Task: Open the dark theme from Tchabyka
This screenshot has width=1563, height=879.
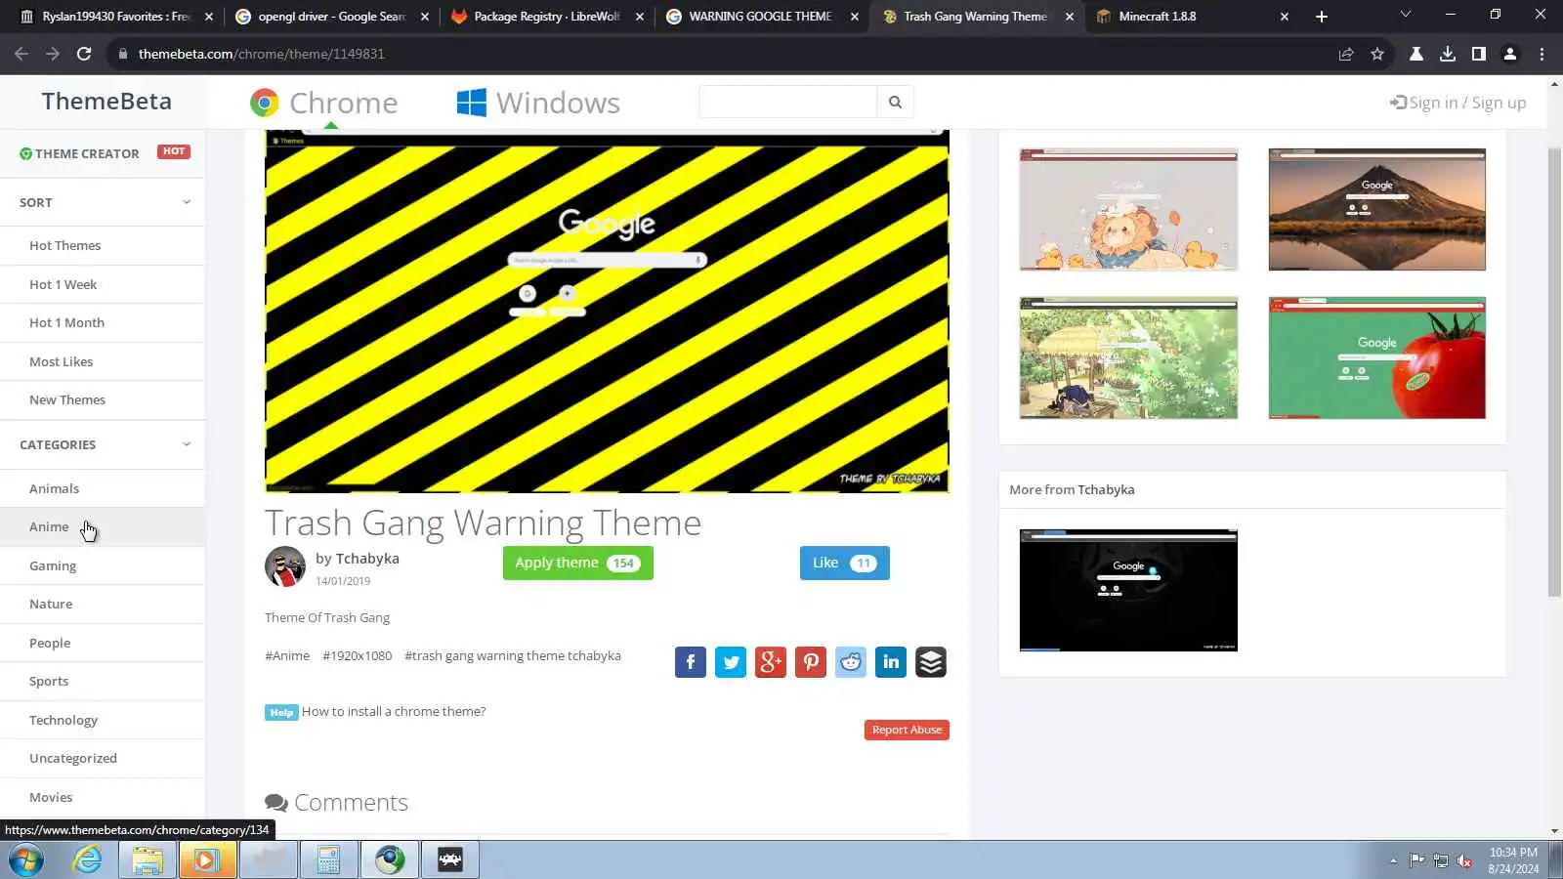Action: click(x=1128, y=590)
